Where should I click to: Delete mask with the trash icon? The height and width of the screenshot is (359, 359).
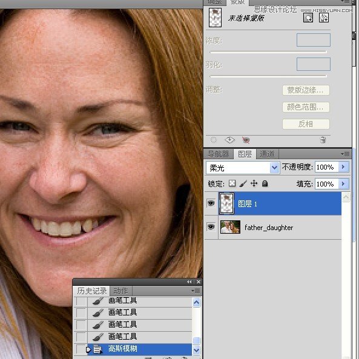[x=323, y=140]
